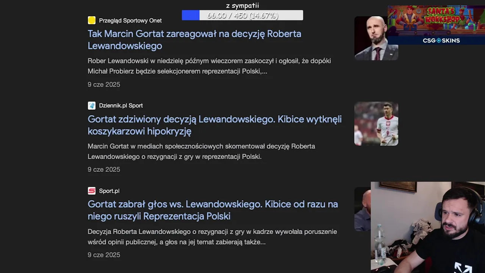Click the 'z sympatii' donation progress bar
This screenshot has width=485, height=273.
click(242, 15)
